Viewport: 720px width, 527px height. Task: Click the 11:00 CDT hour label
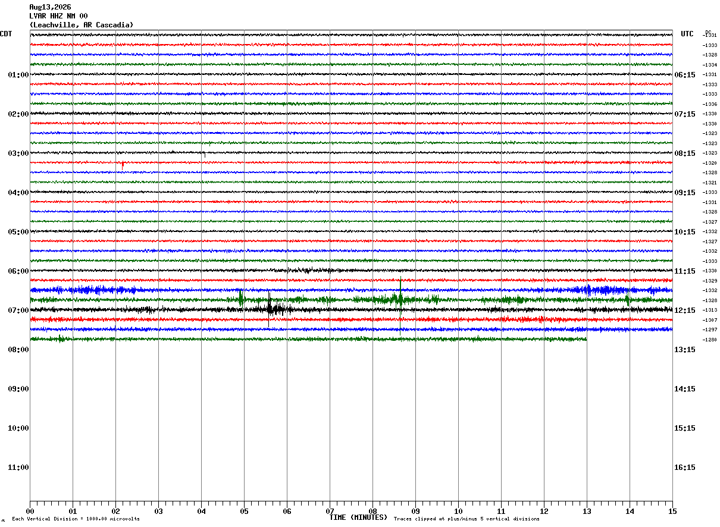point(18,468)
